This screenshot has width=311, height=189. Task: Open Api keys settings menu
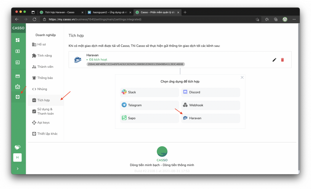click(x=46, y=122)
